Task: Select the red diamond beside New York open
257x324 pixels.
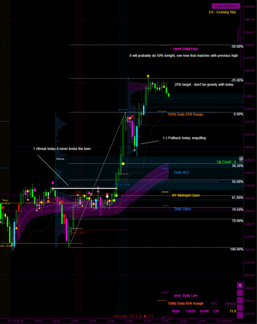Action: [x=132, y=117]
